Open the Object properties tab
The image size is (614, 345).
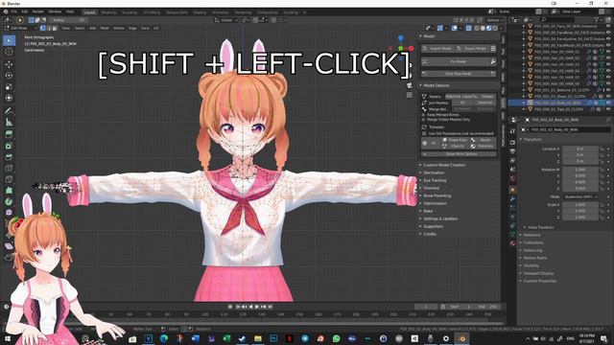[x=512, y=190]
